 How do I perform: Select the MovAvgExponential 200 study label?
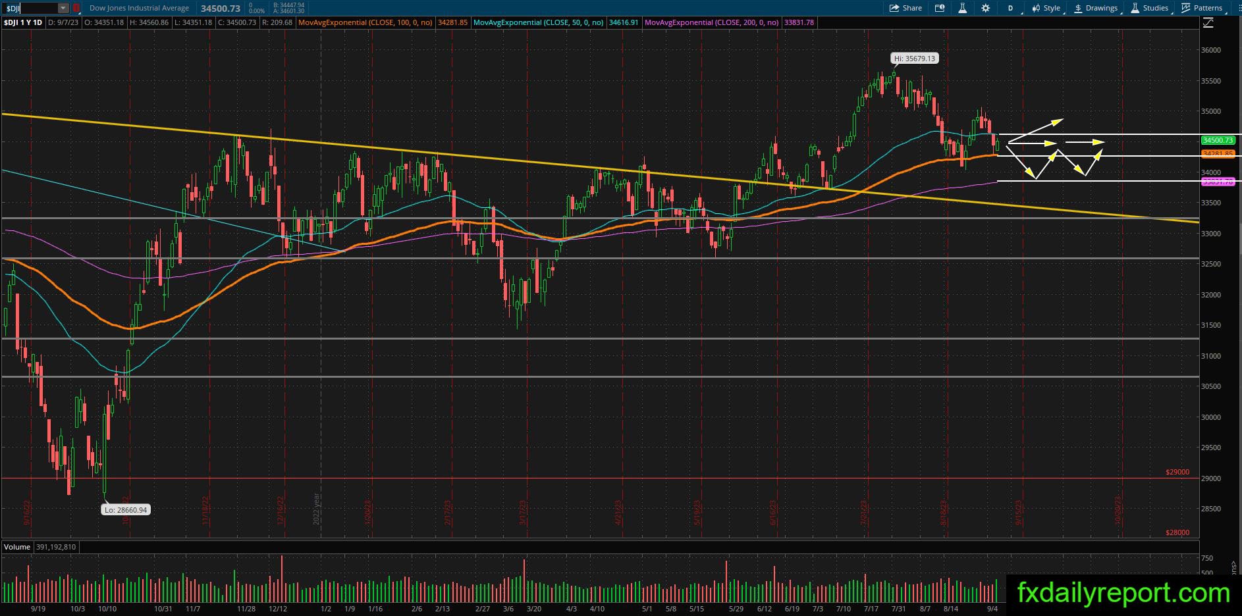click(712, 22)
